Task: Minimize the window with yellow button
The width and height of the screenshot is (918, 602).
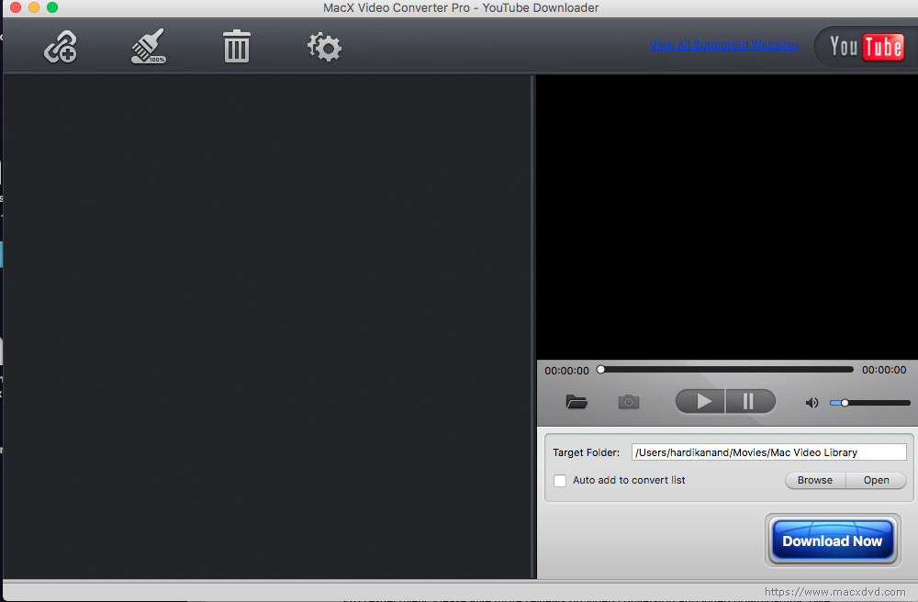Action: [x=34, y=7]
